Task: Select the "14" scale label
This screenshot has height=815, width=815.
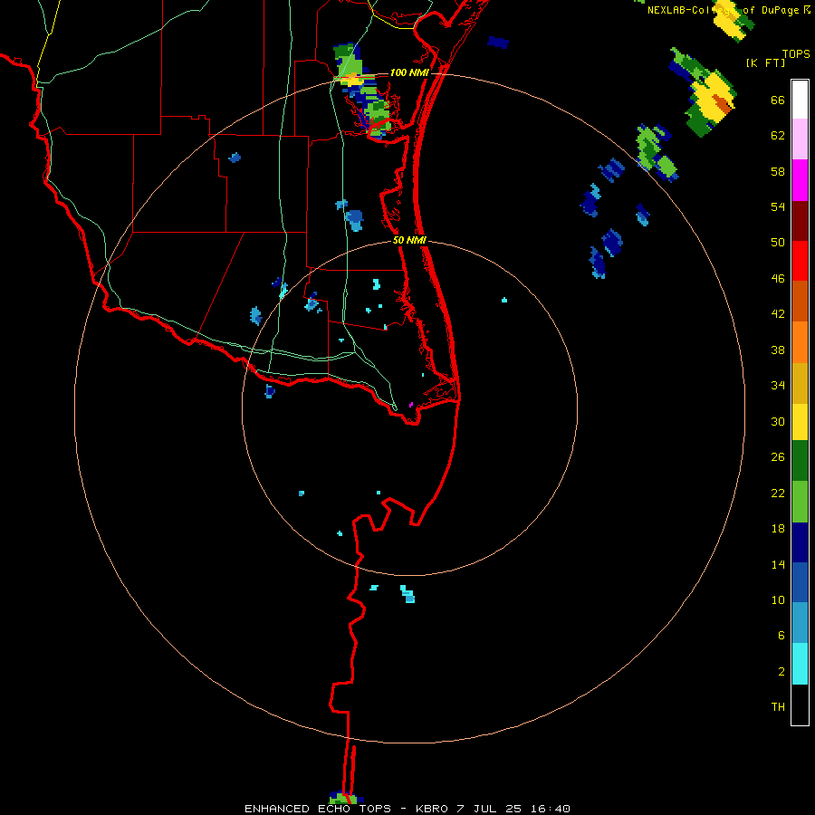Action: point(778,564)
